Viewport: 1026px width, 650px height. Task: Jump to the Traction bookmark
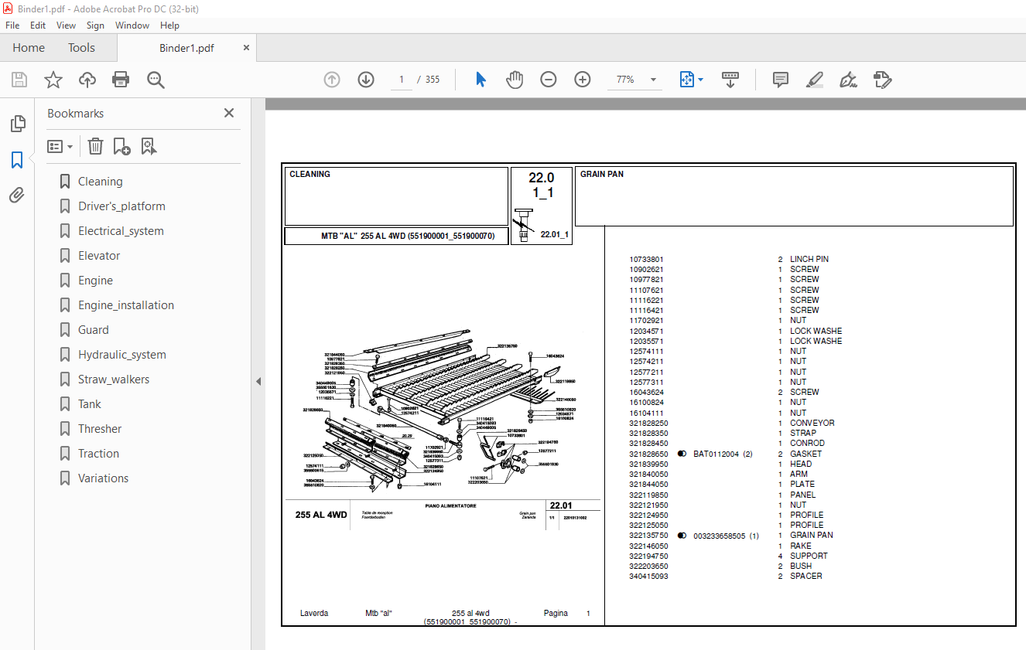pyautogui.click(x=98, y=454)
